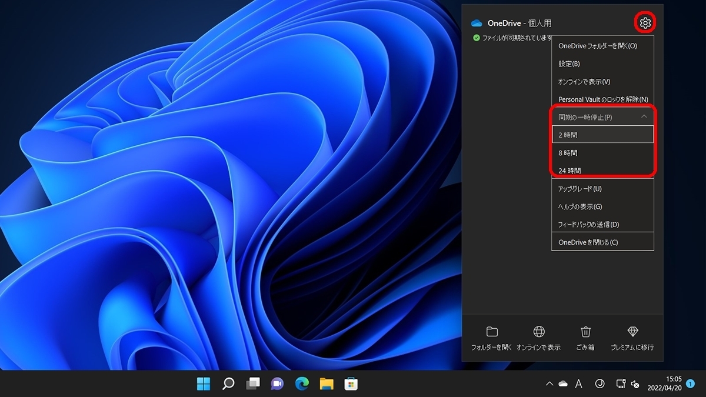The width and height of the screenshot is (706, 397).
Task: Open File Explorer from the taskbar
Action: click(327, 384)
